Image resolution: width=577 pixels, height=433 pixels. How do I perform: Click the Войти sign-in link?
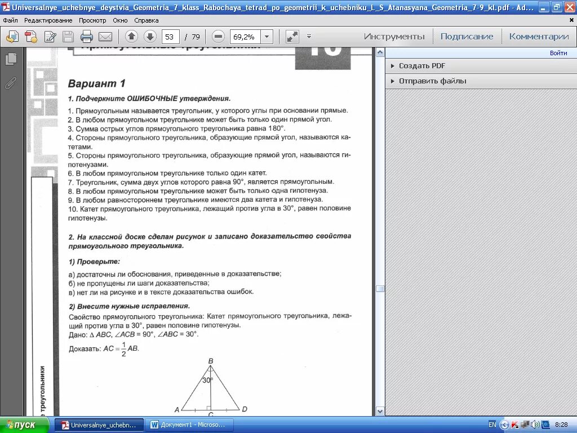point(558,53)
